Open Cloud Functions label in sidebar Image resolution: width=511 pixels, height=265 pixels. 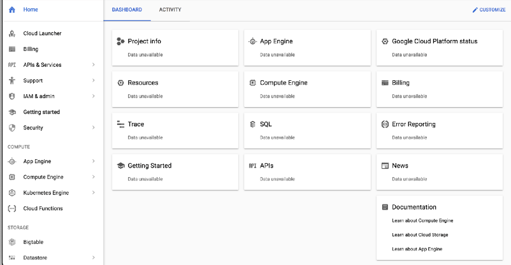point(43,208)
